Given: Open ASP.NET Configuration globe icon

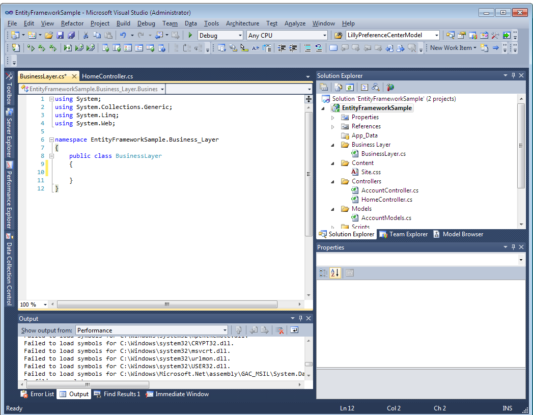Looking at the screenshot, I should click(390, 88).
